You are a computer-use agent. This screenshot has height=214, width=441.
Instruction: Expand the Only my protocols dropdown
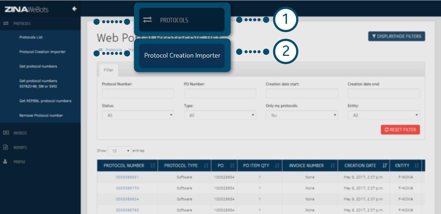(302, 115)
